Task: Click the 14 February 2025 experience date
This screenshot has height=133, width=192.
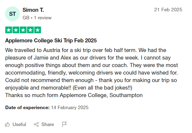Action: click(x=70, y=108)
